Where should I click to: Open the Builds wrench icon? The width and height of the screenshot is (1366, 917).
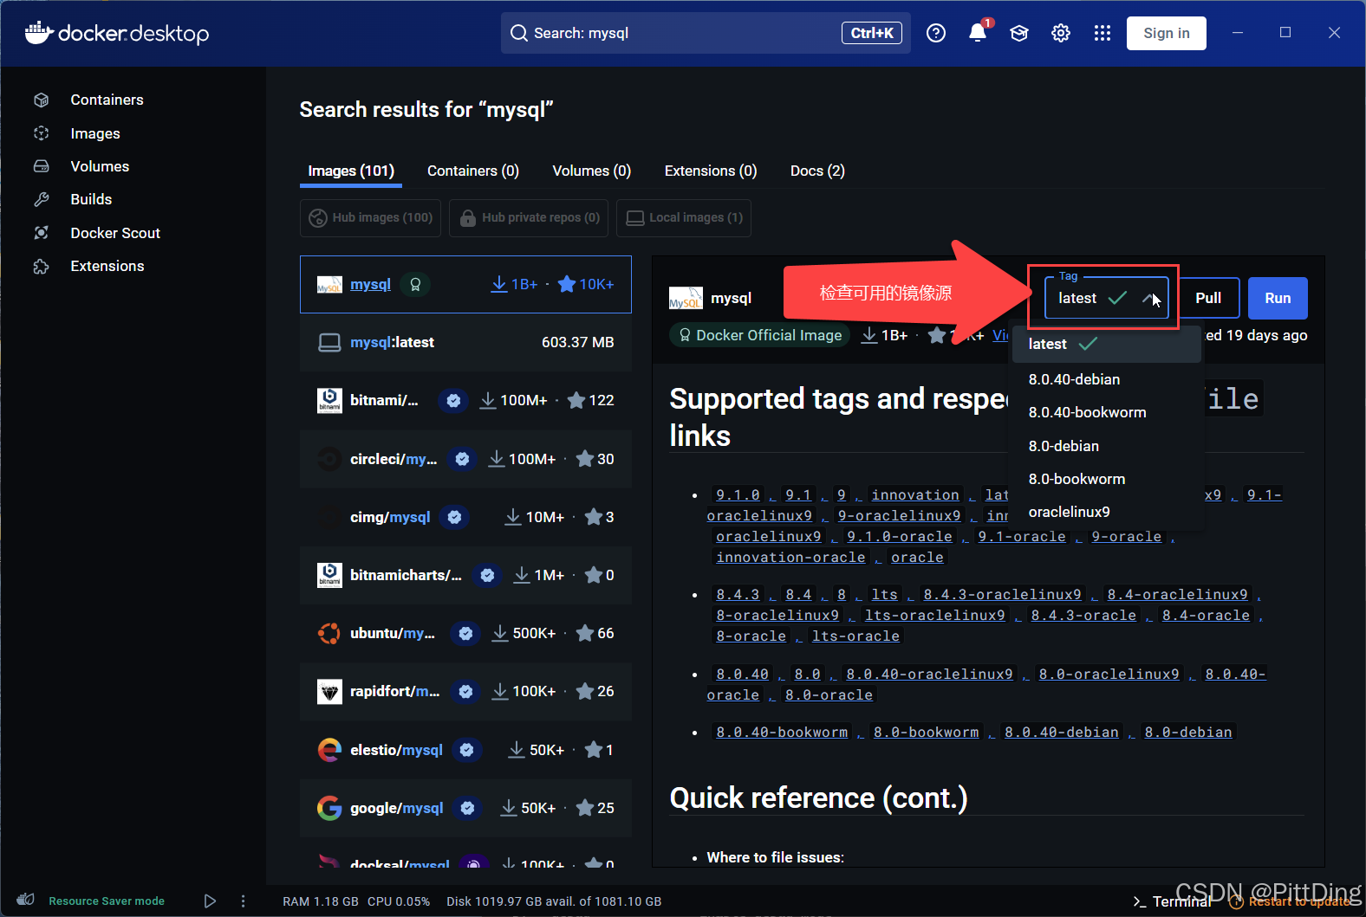[x=41, y=199]
